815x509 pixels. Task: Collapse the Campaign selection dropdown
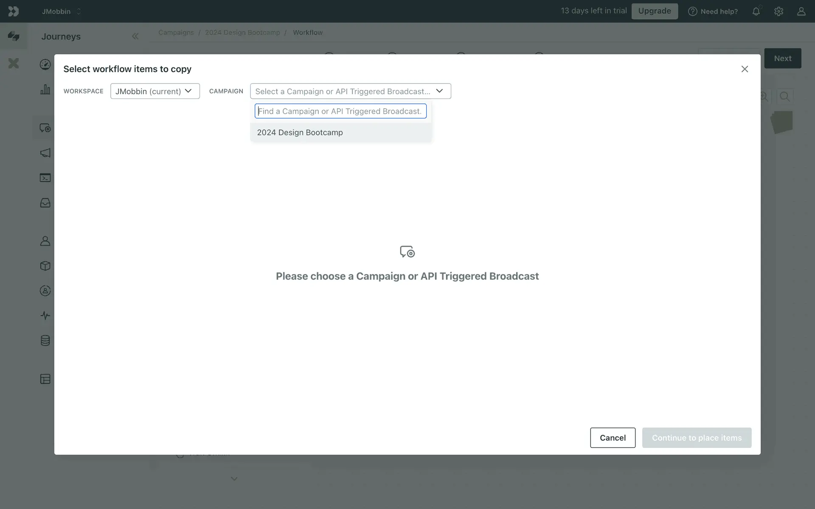click(x=350, y=91)
